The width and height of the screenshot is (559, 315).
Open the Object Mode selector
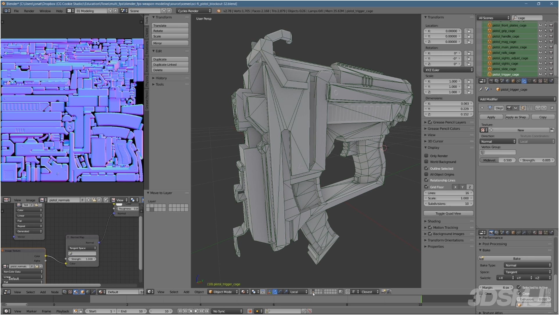[223, 292]
